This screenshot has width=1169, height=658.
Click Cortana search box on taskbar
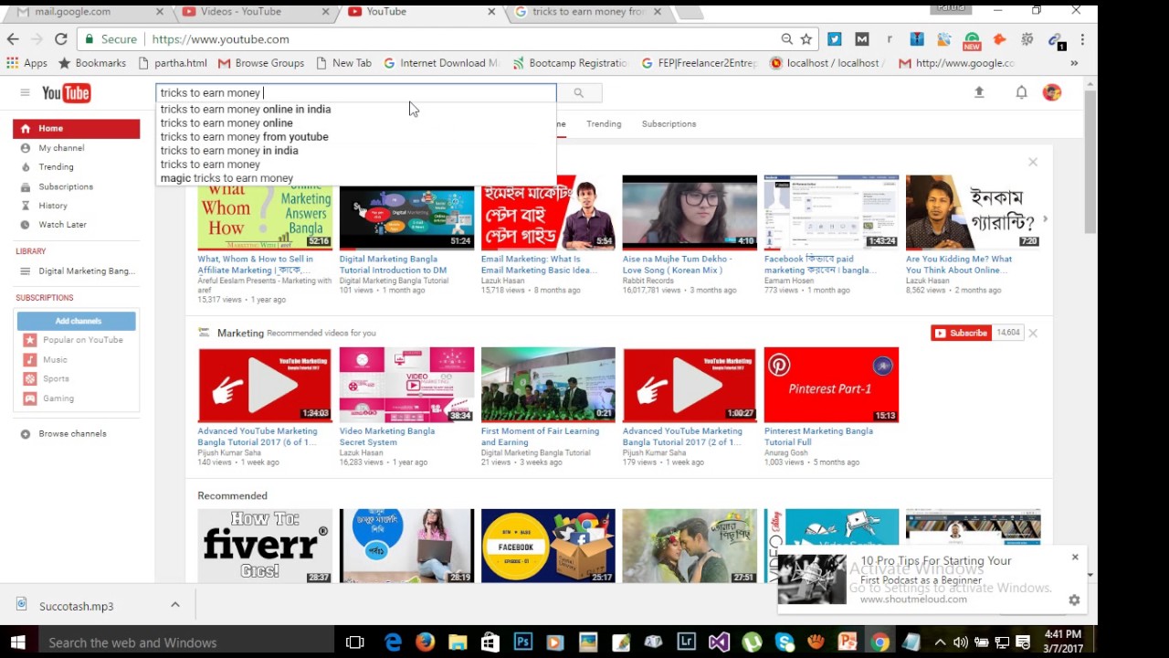point(185,642)
